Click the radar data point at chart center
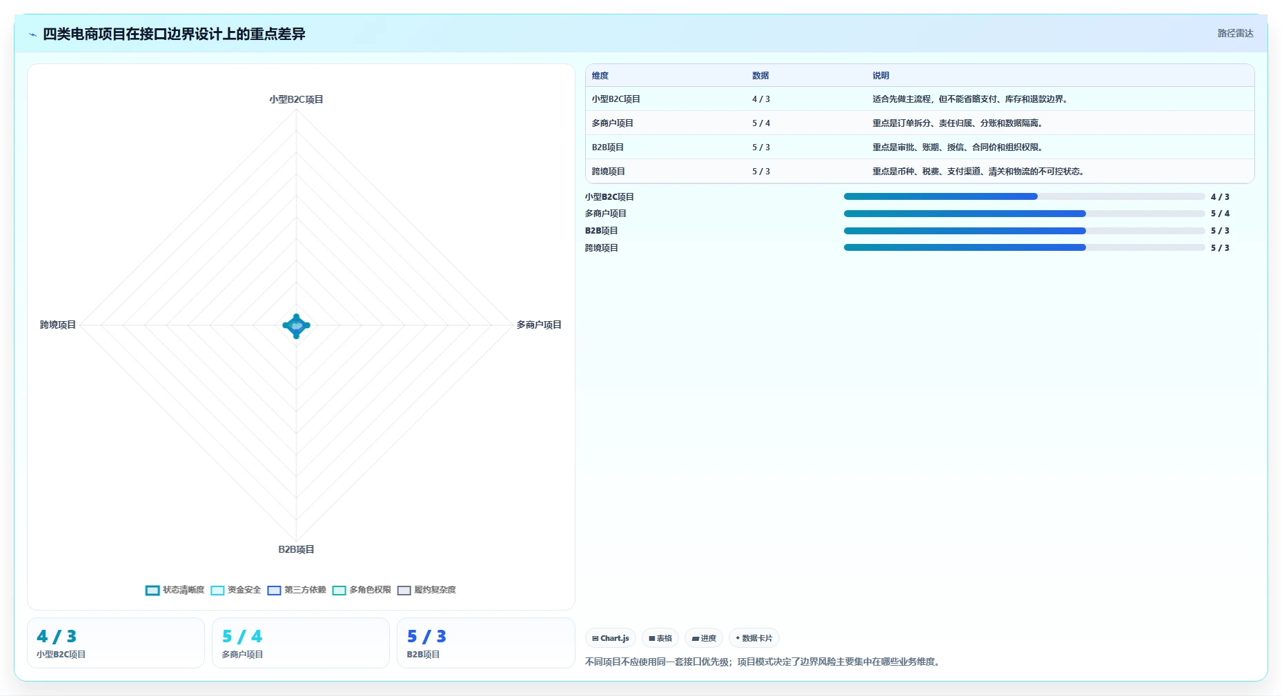The height and width of the screenshot is (696, 1282). (x=297, y=325)
